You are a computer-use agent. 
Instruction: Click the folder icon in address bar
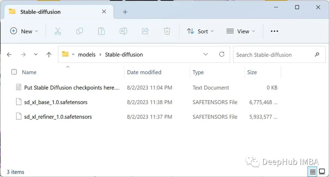[x=65, y=54]
